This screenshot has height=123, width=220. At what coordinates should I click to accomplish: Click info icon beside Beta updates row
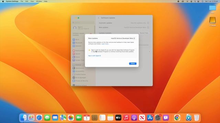pos(148,27)
